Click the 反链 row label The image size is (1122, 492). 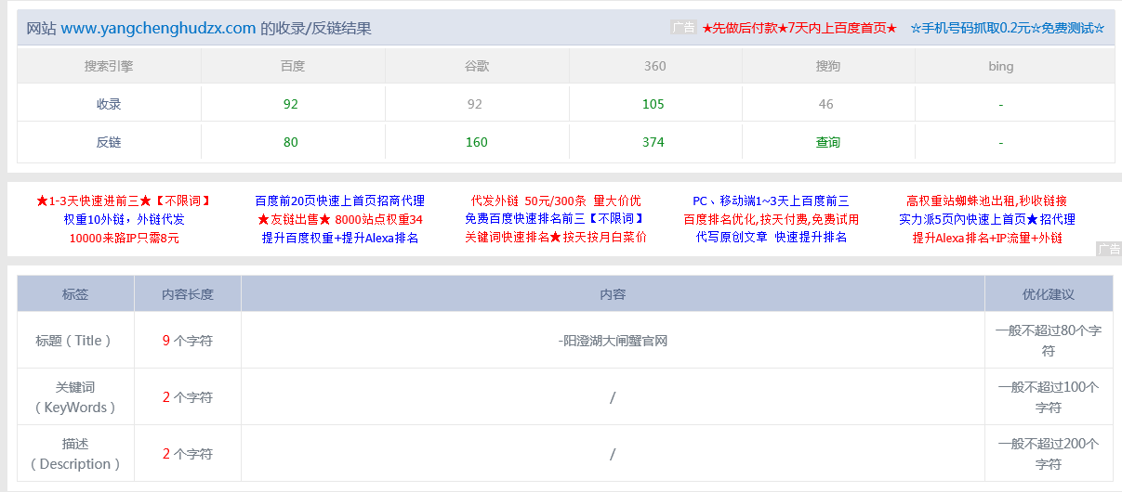[109, 142]
